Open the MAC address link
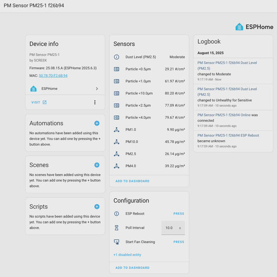The width and height of the screenshot is (277, 277). pos(53,76)
